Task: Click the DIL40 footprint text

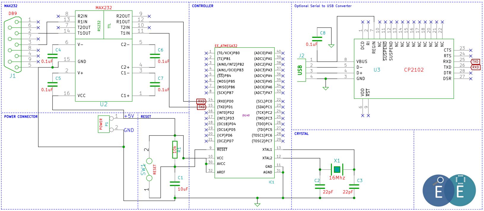Action: pos(246,115)
